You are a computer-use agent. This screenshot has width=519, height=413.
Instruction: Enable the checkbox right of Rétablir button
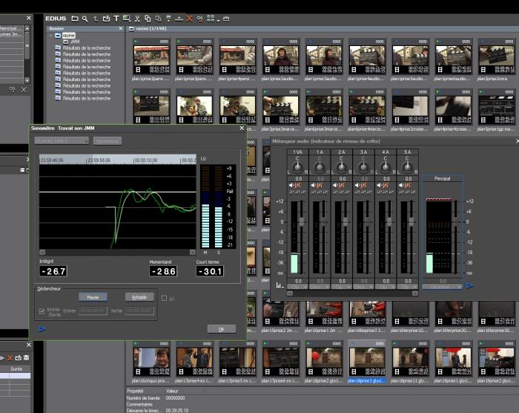(x=164, y=298)
